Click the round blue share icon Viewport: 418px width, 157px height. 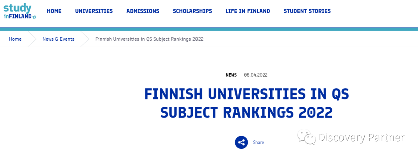(x=241, y=142)
